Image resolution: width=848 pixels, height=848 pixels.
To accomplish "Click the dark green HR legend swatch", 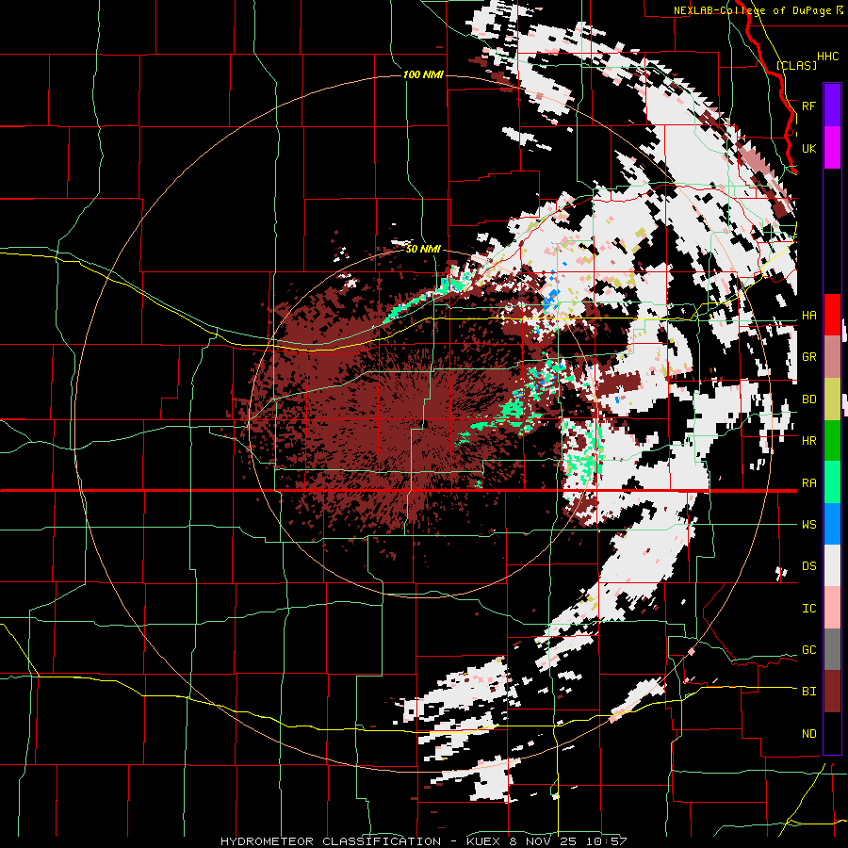I will 832,440.
